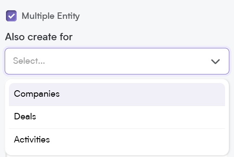Close the options list via the arrow indicator
The width and height of the screenshot is (234, 157).
(215, 61)
